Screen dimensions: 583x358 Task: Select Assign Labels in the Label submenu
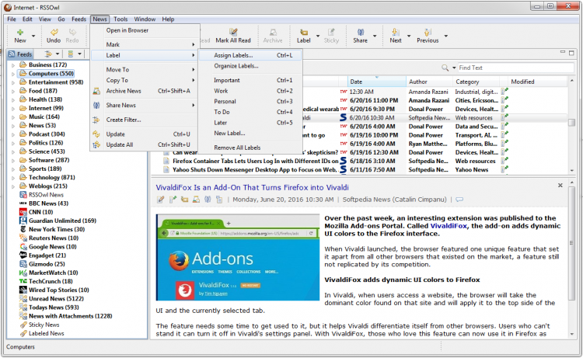point(250,55)
